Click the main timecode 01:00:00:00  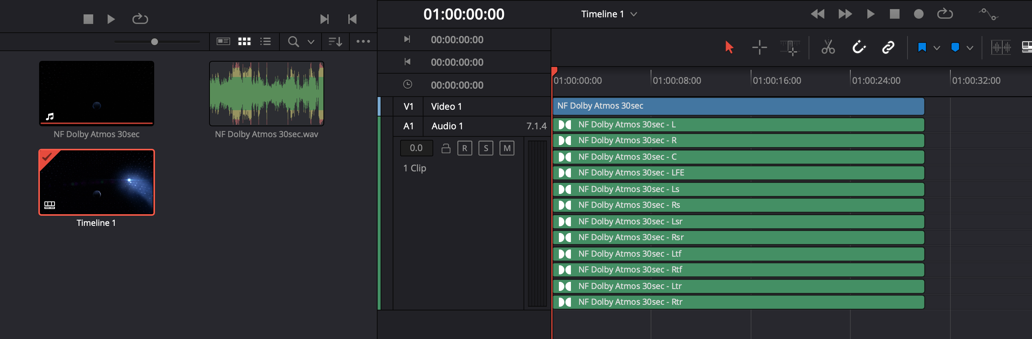pyautogui.click(x=464, y=14)
